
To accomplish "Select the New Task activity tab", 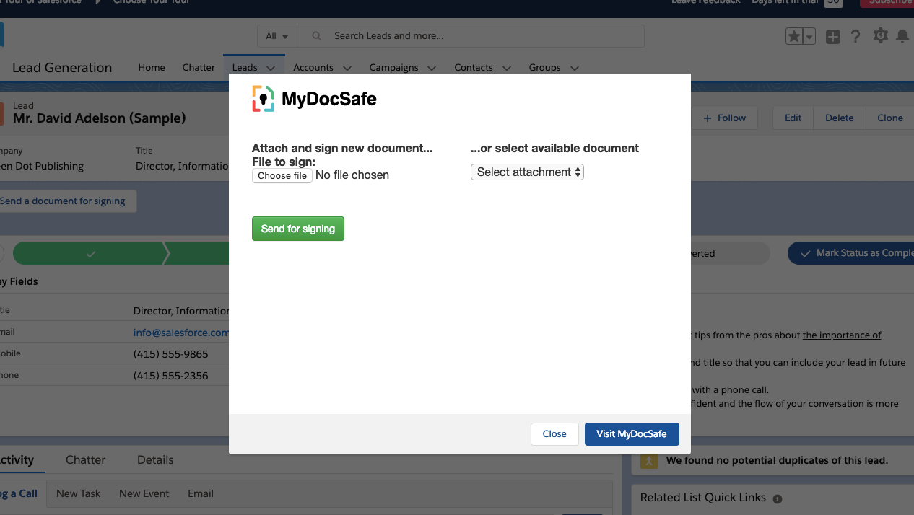I will pyautogui.click(x=78, y=493).
